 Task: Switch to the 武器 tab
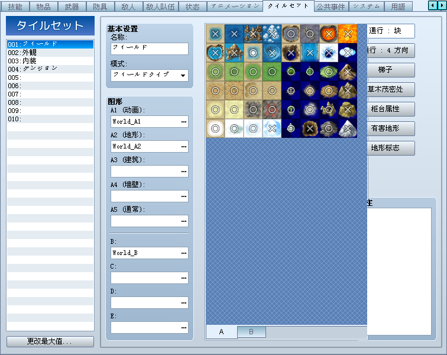(72, 7)
